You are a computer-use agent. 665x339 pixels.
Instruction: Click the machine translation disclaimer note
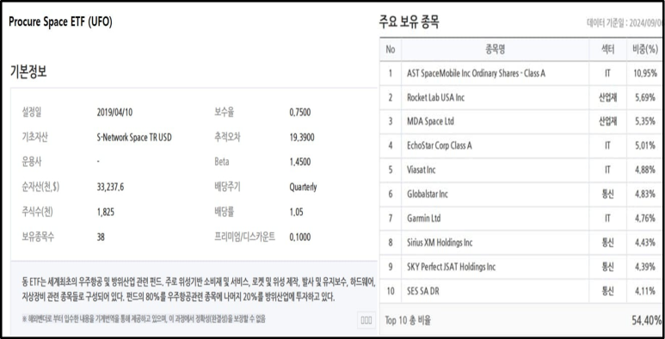point(144,319)
